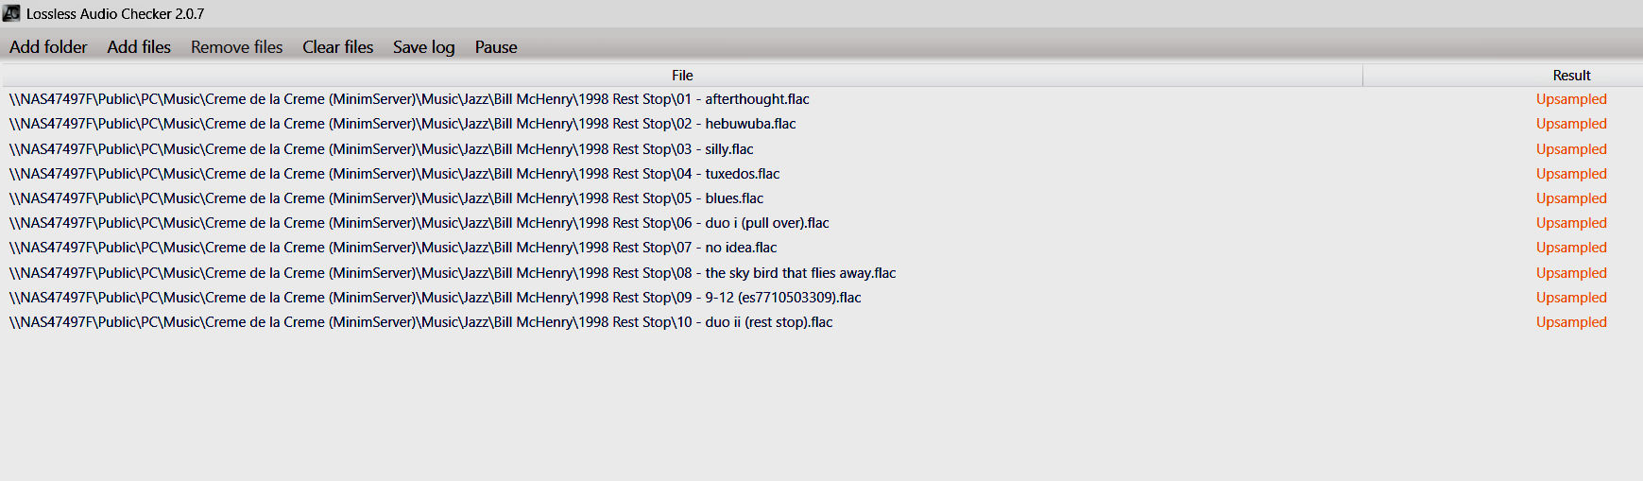Select the 03 - silly.flac row
1643x481 pixels.
click(821, 149)
